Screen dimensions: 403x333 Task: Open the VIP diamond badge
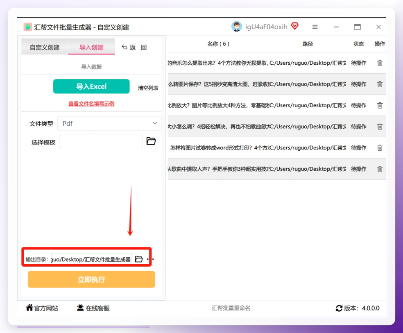(295, 26)
